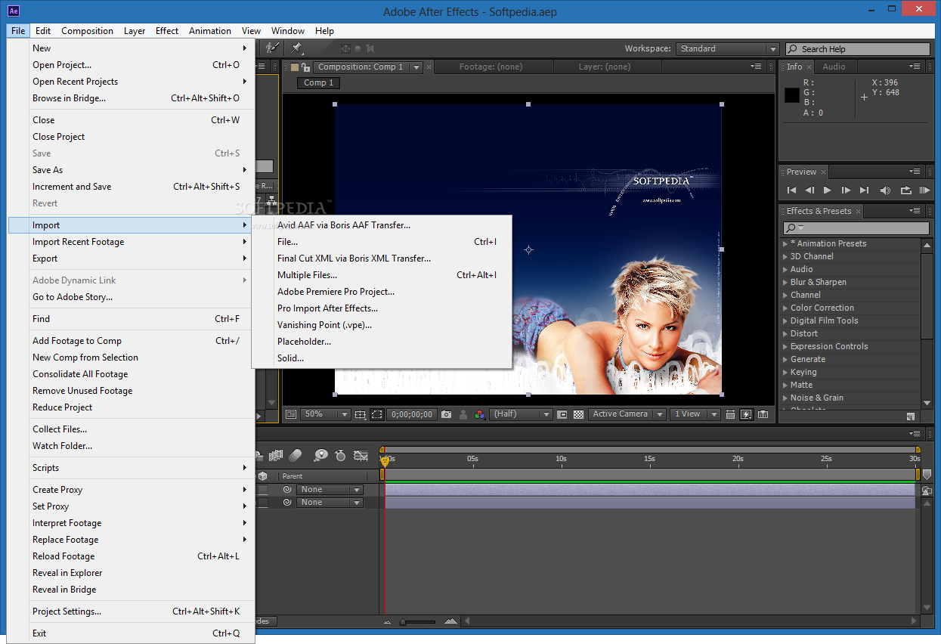Screen dimensions: 941x644
Task: Toggle the 3D switch box for first layer
Action: pos(262,489)
